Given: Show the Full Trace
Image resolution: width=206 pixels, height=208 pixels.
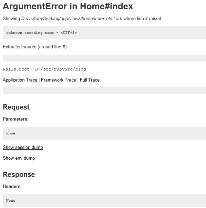Looking at the screenshot, I should pos(90,80).
